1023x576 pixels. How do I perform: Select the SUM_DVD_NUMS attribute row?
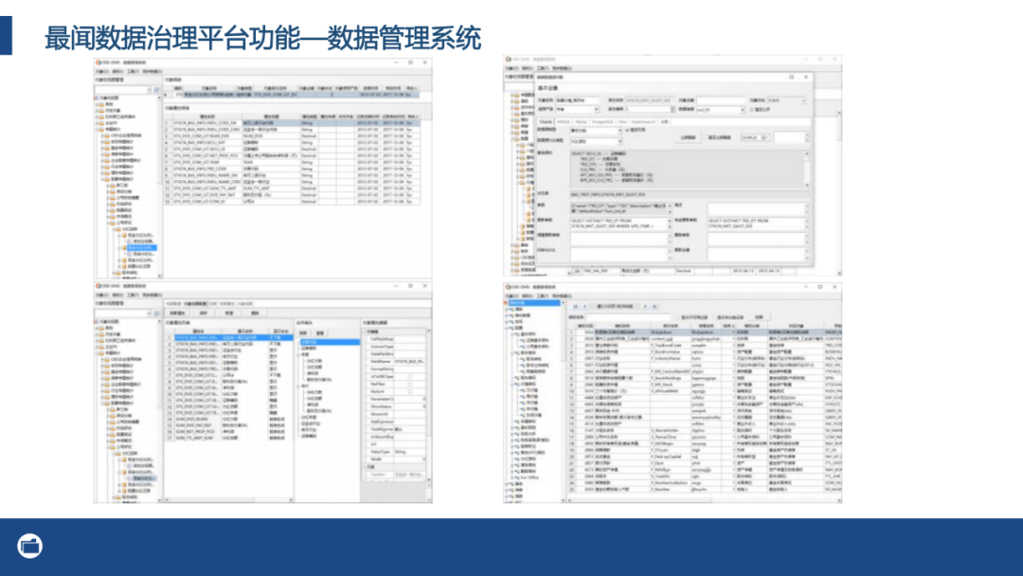pos(228,419)
